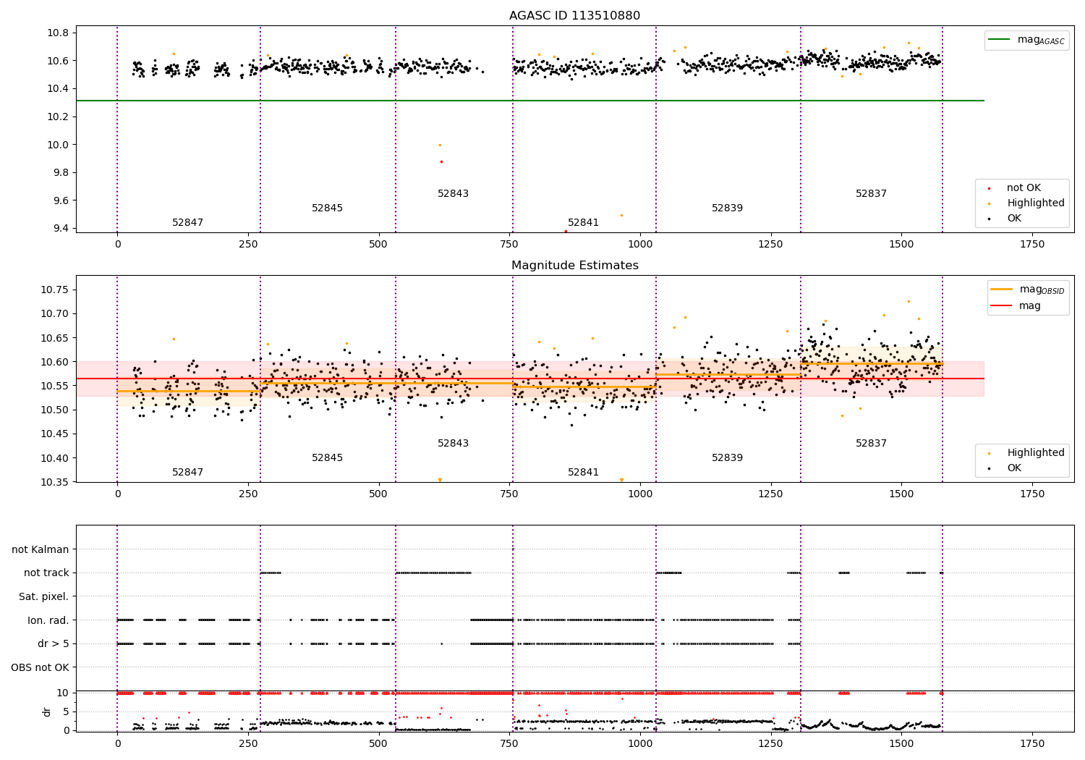Click the orange highlighted outlier at magnitude 10.0
The height and width of the screenshot is (760, 1085).
point(440,145)
